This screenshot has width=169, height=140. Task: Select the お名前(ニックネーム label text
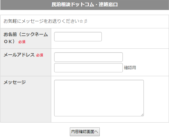coord(26,34)
